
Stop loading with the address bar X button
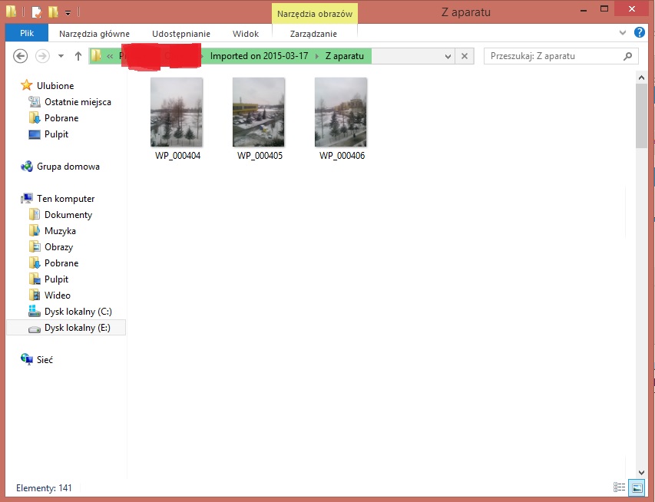click(x=464, y=56)
